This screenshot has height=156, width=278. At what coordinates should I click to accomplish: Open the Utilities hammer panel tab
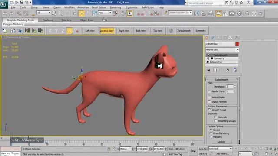click(236, 38)
